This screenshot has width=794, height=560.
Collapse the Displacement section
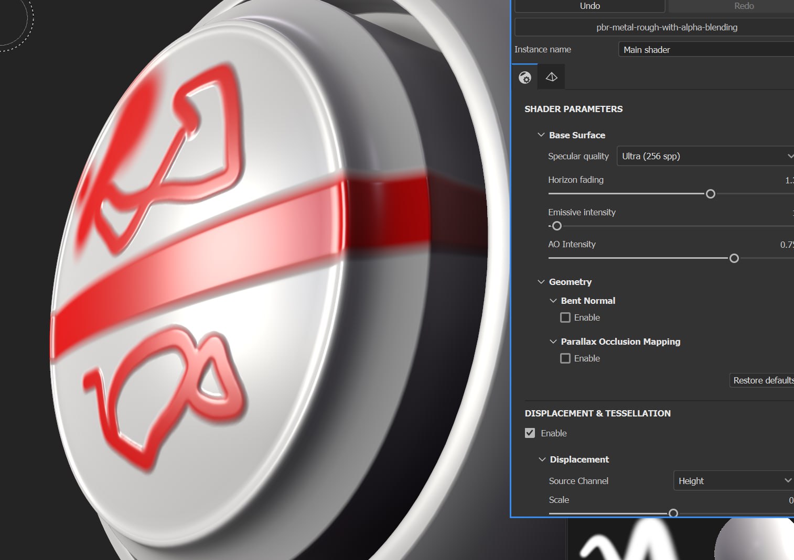click(542, 459)
